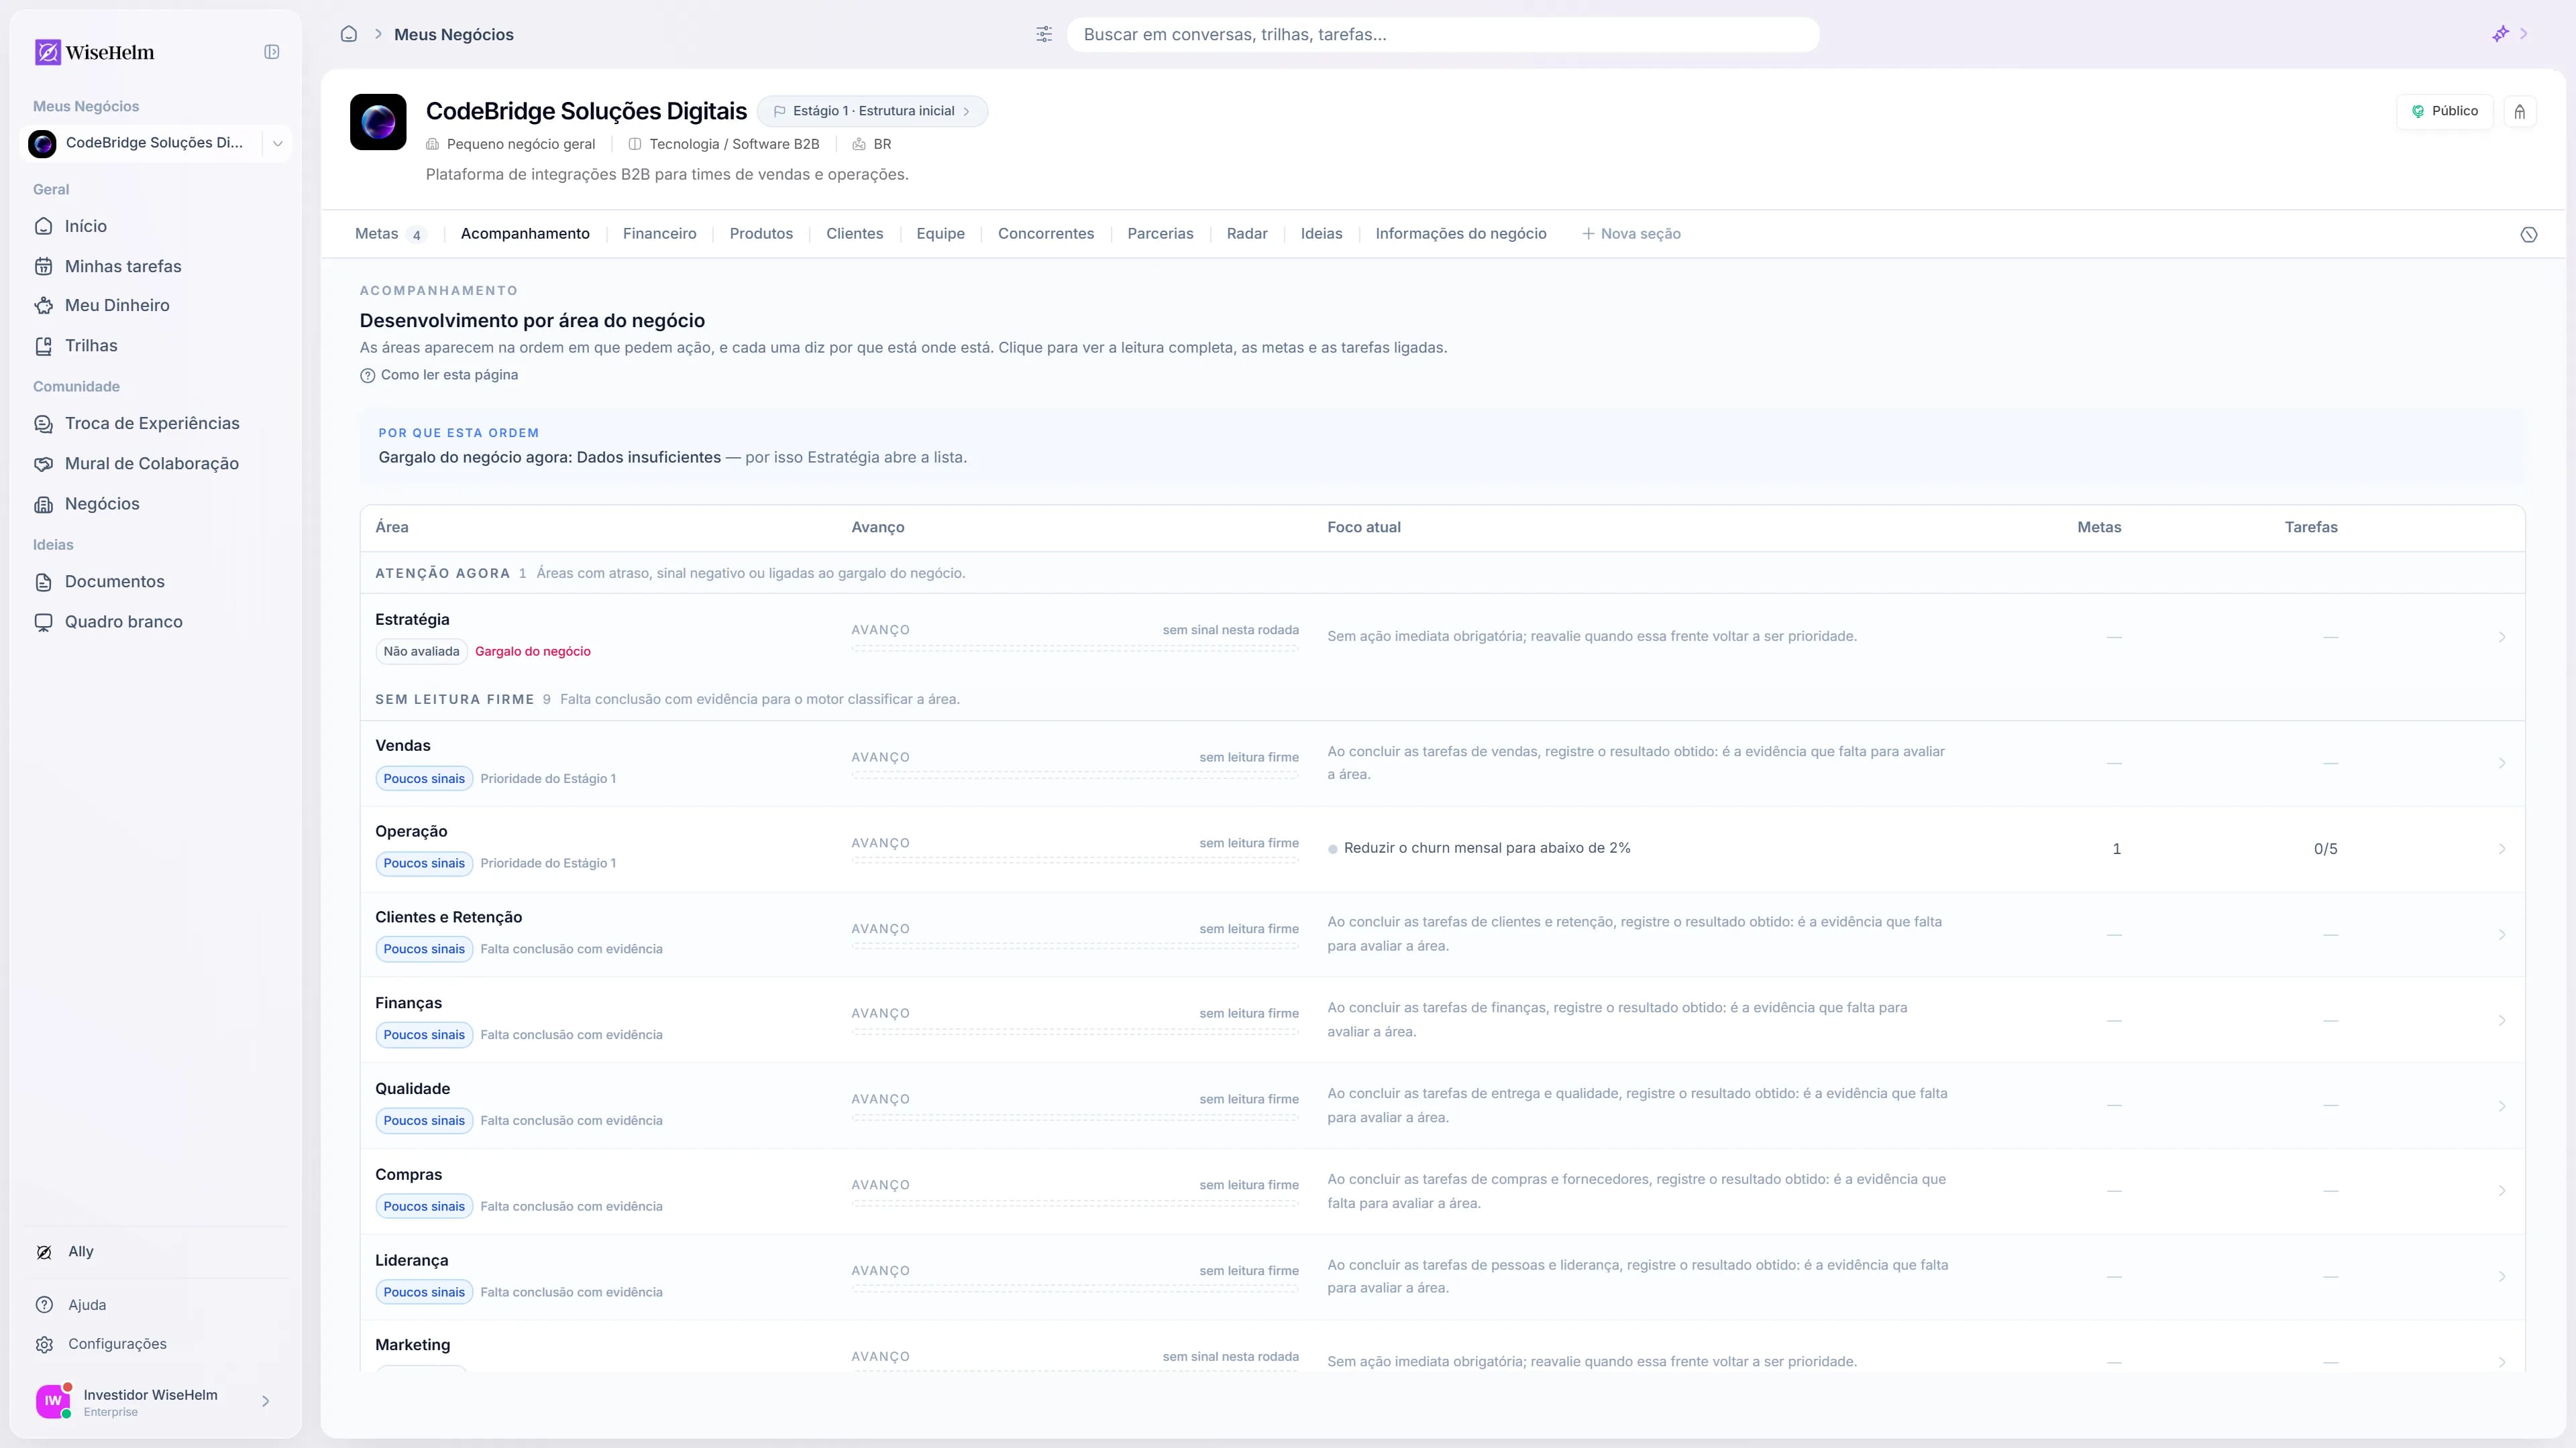Open the Informações do negócio tab
2576x1448 pixels.
pos(1461,234)
